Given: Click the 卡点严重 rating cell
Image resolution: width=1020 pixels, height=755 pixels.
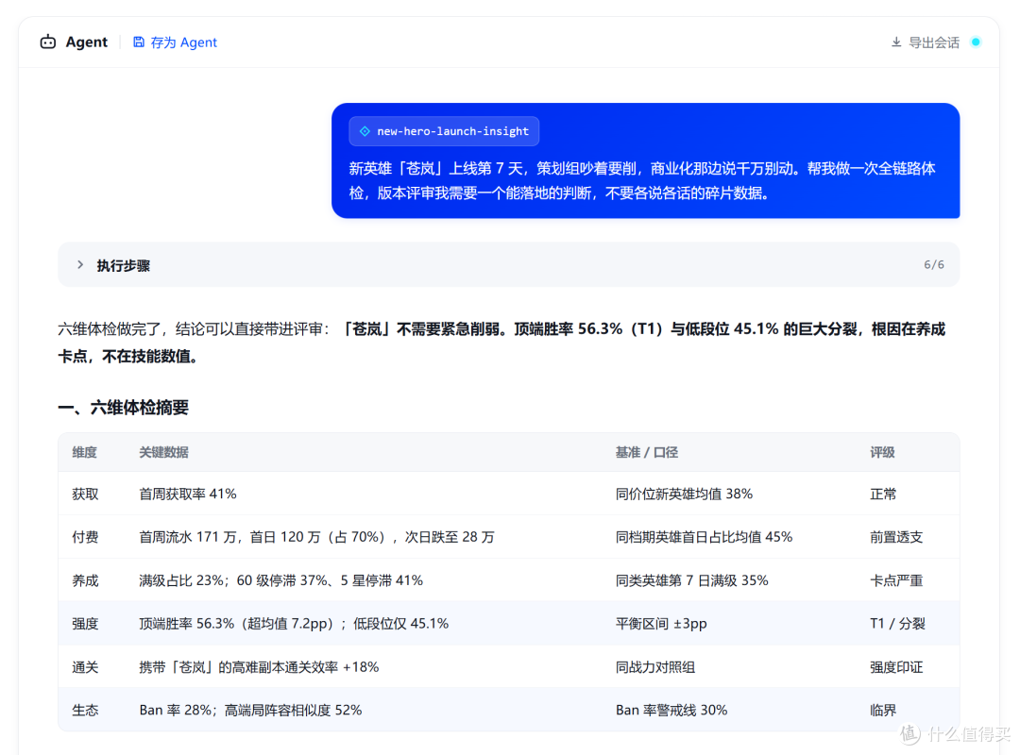Looking at the screenshot, I should click(896, 580).
